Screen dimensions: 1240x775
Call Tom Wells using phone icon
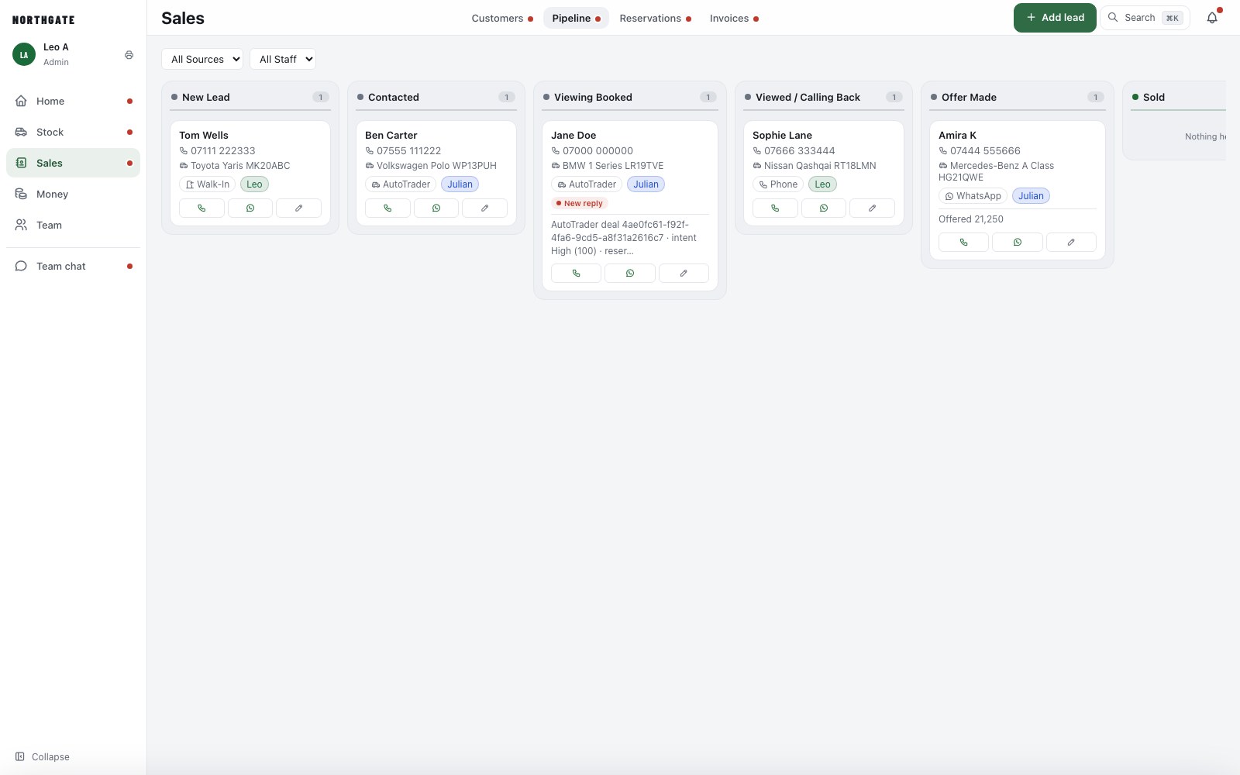coord(201,208)
